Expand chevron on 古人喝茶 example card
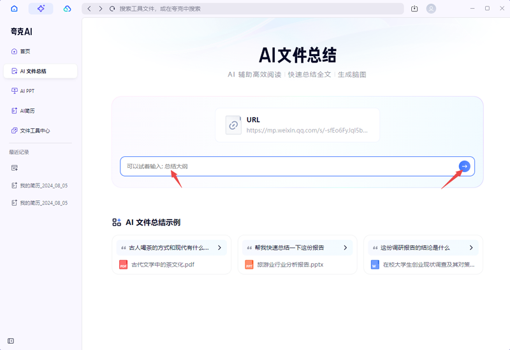 click(219, 248)
